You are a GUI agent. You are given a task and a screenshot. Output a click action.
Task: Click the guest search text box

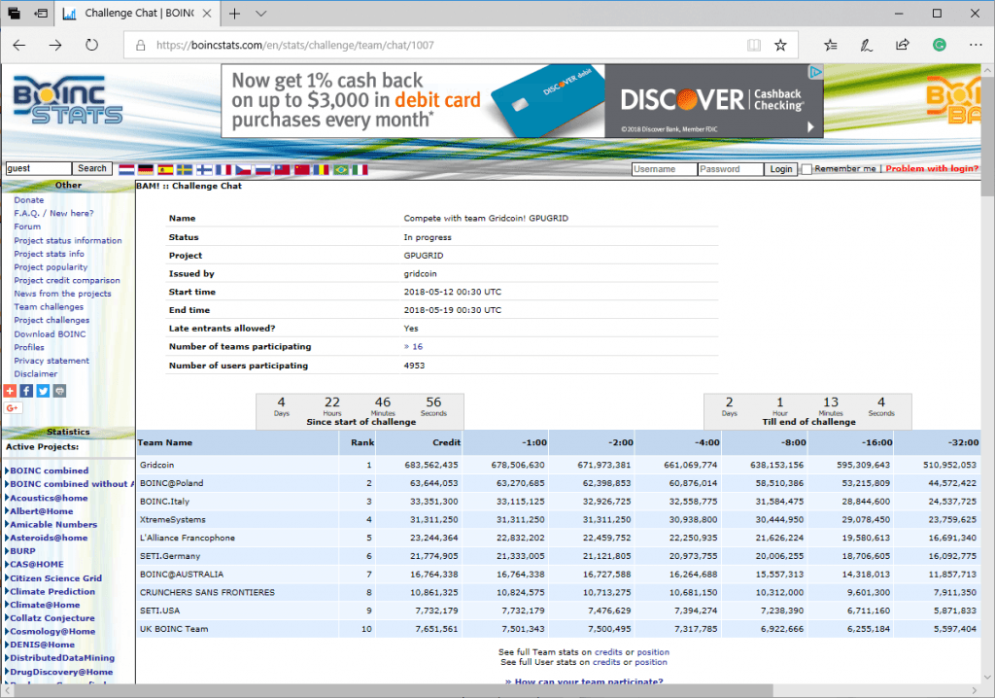(38, 168)
